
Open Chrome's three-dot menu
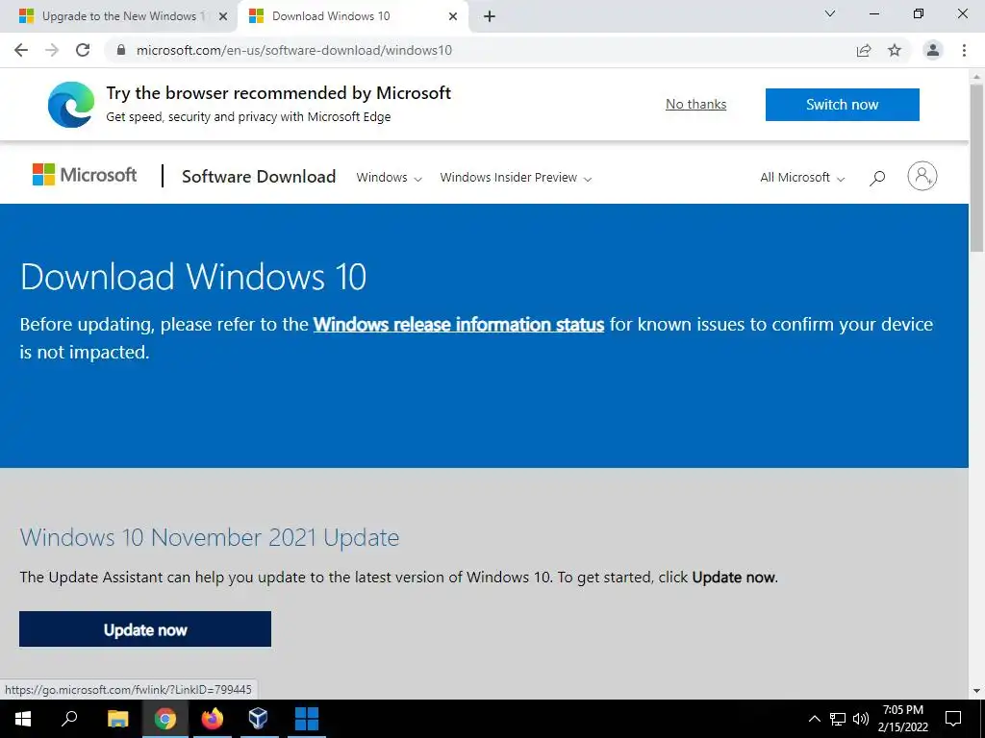coord(964,50)
